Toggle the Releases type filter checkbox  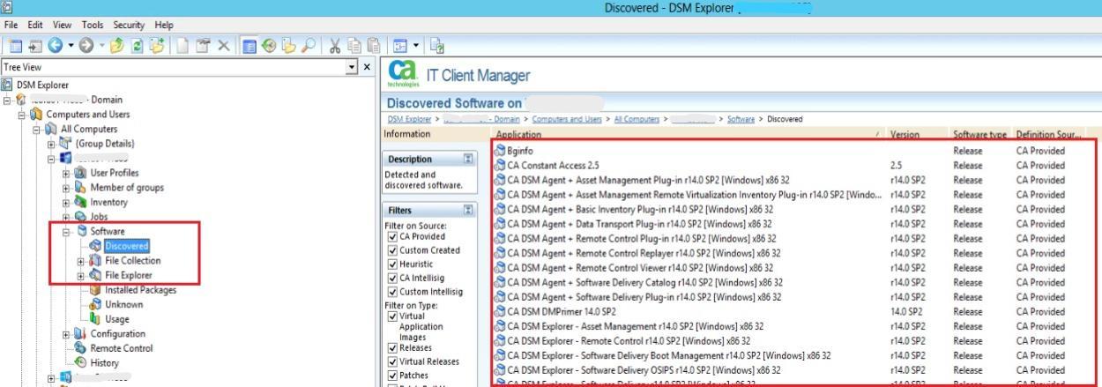(x=392, y=347)
